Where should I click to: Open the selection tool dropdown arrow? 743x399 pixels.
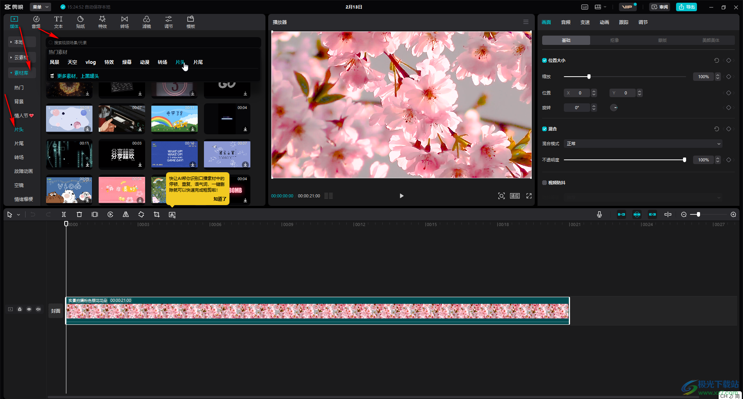pyautogui.click(x=18, y=215)
